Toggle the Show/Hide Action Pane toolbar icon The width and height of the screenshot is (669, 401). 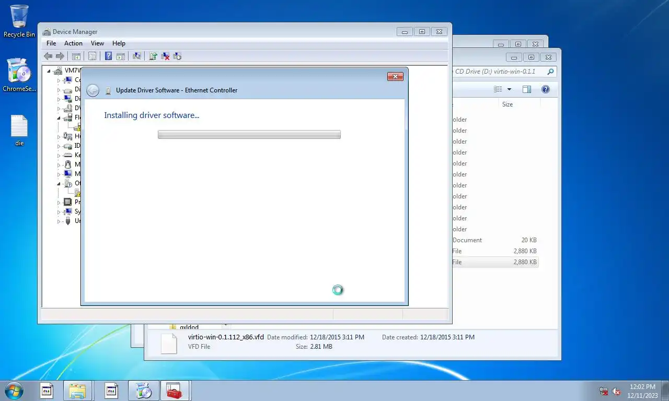[x=120, y=56]
